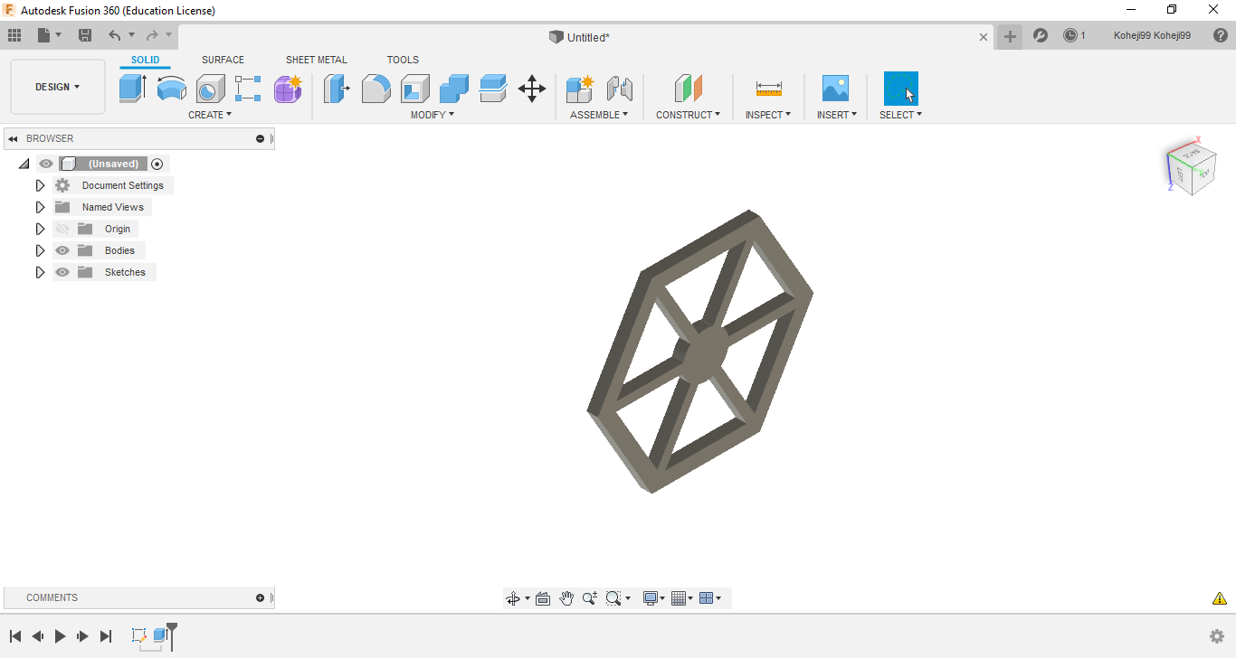Open the MODIFY dropdown menu
Screen dimensions: 1236x658
[433, 115]
